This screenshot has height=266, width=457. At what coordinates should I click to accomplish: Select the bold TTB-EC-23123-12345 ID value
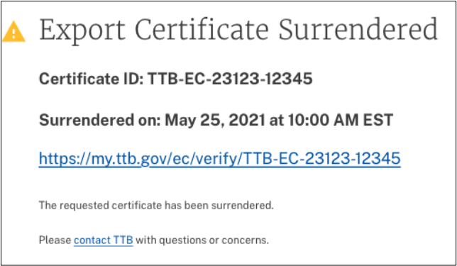tap(230, 79)
